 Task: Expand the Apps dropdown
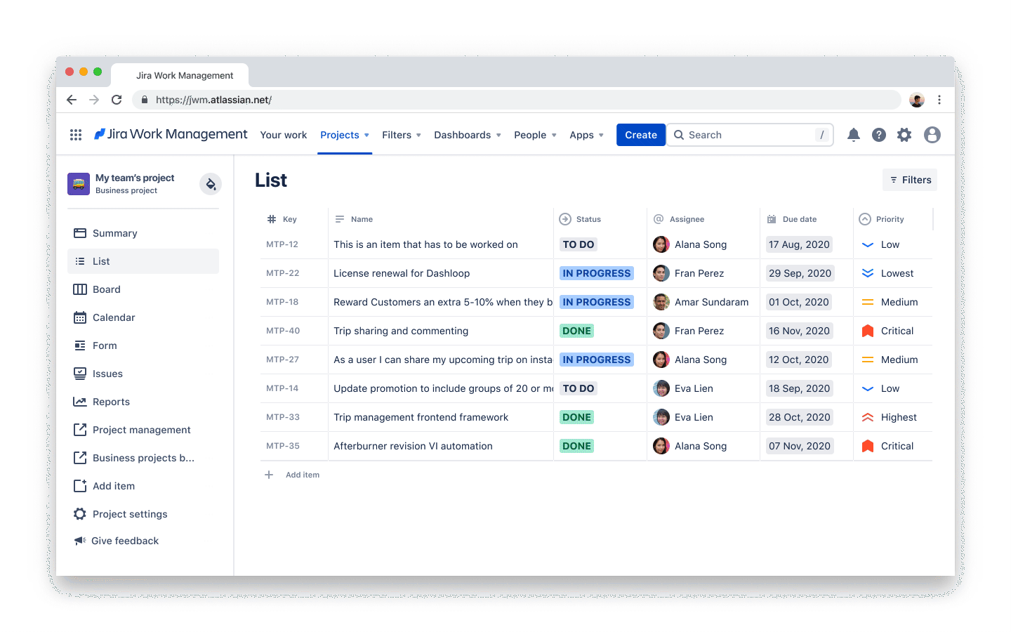point(586,135)
